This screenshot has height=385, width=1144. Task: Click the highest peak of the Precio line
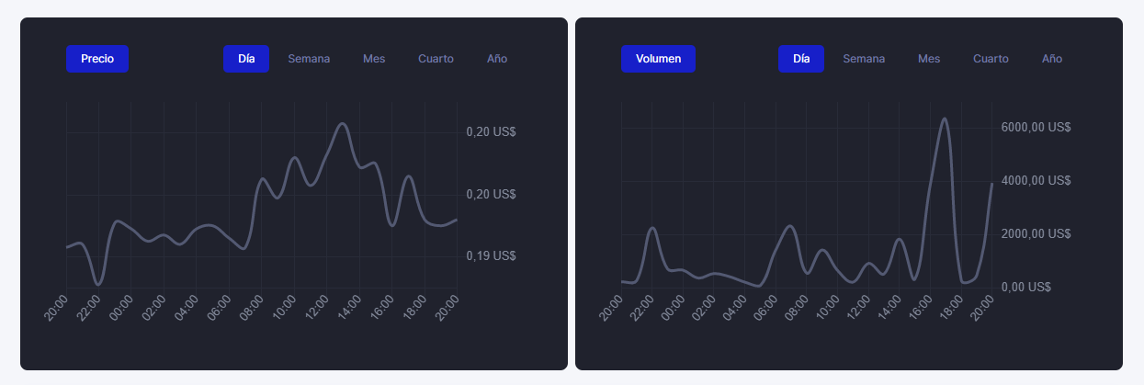click(343, 123)
